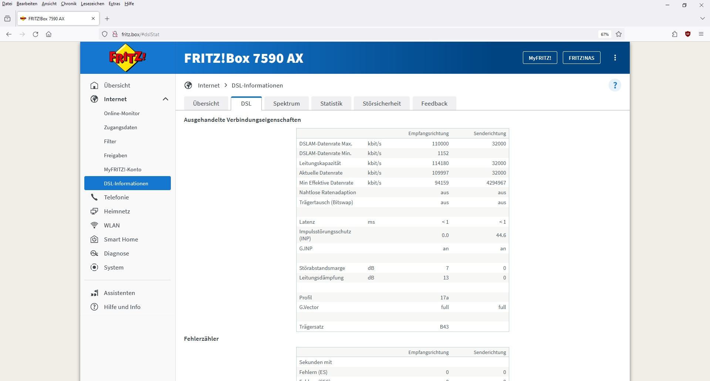Click the Impulsstörungsschutz value 44.6
The image size is (710, 381).
click(501, 235)
